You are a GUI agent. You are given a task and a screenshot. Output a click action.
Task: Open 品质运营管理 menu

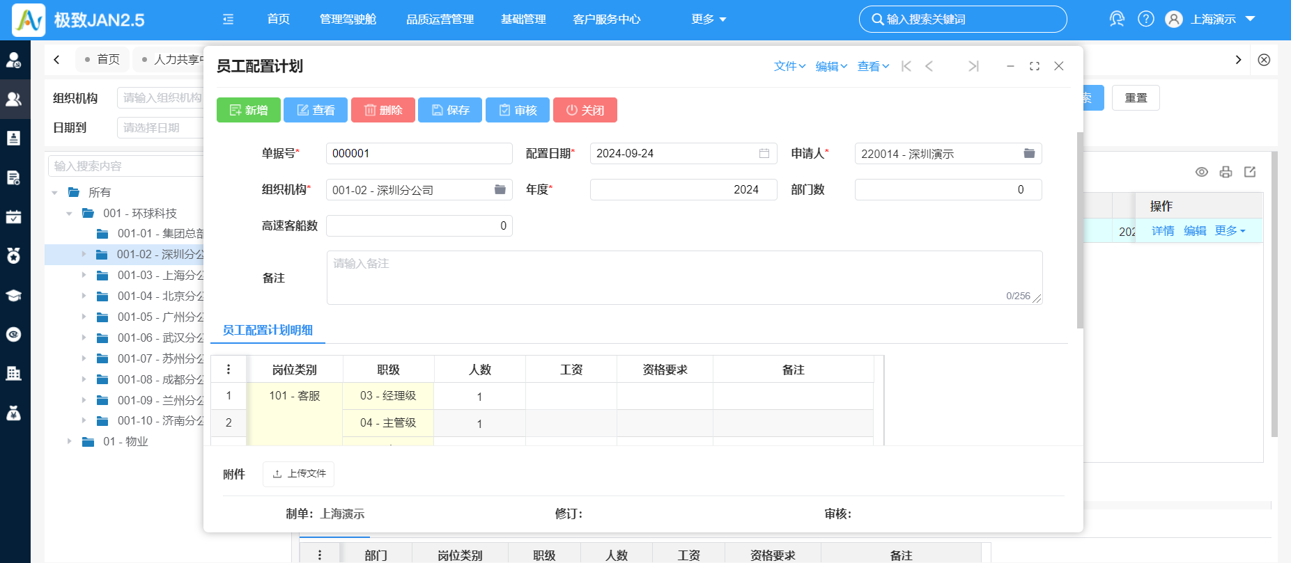click(x=440, y=19)
